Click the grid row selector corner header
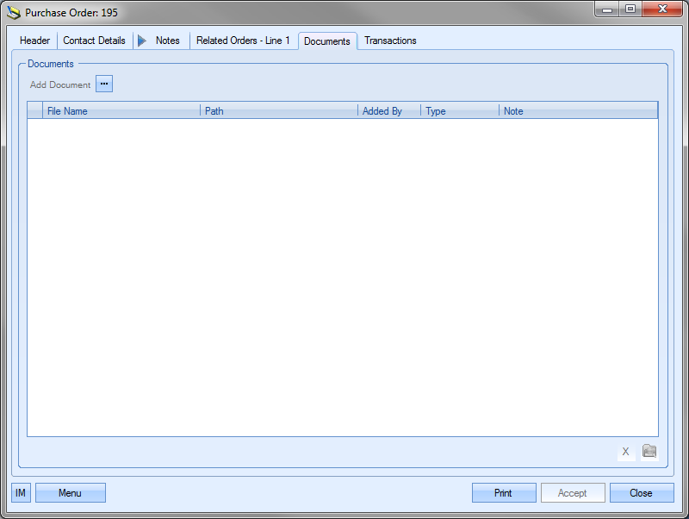The image size is (689, 519). [x=34, y=110]
